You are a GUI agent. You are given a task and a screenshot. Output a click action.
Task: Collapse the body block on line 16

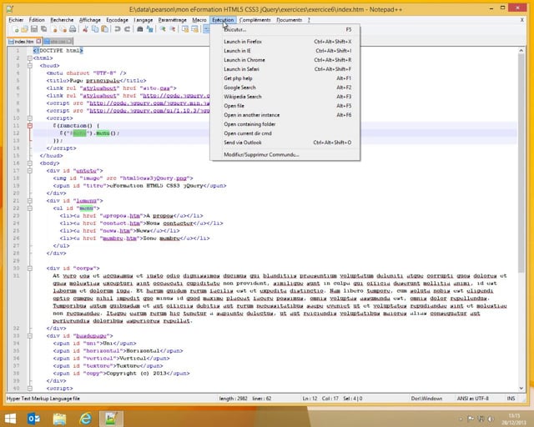(30, 163)
